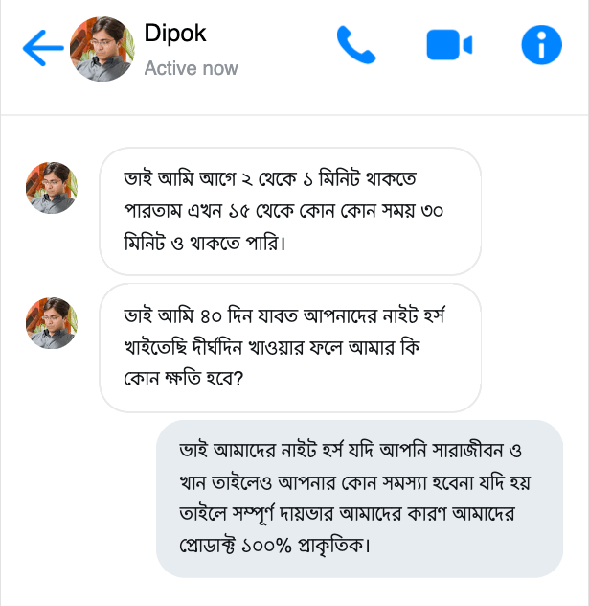Viewport: 589px width, 606px height.
Task: Tap the contact name Dipok
Action: pos(175,34)
